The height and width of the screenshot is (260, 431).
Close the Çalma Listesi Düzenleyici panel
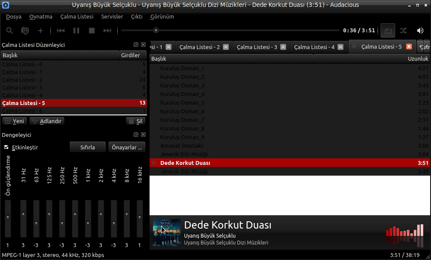pos(143,44)
